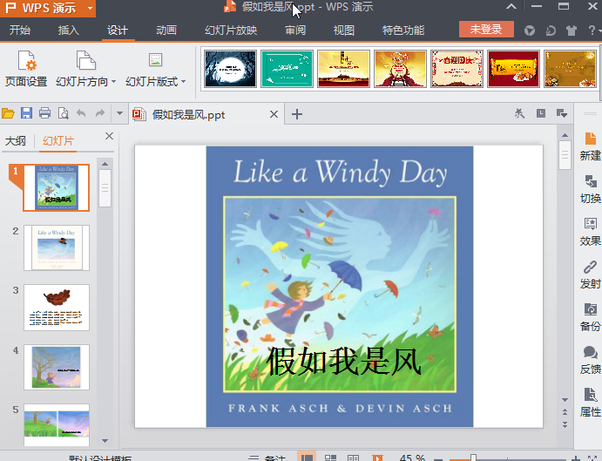Screen dimensions: 602x461
Task: Close the slide thumbnail panel
Action: (109, 136)
